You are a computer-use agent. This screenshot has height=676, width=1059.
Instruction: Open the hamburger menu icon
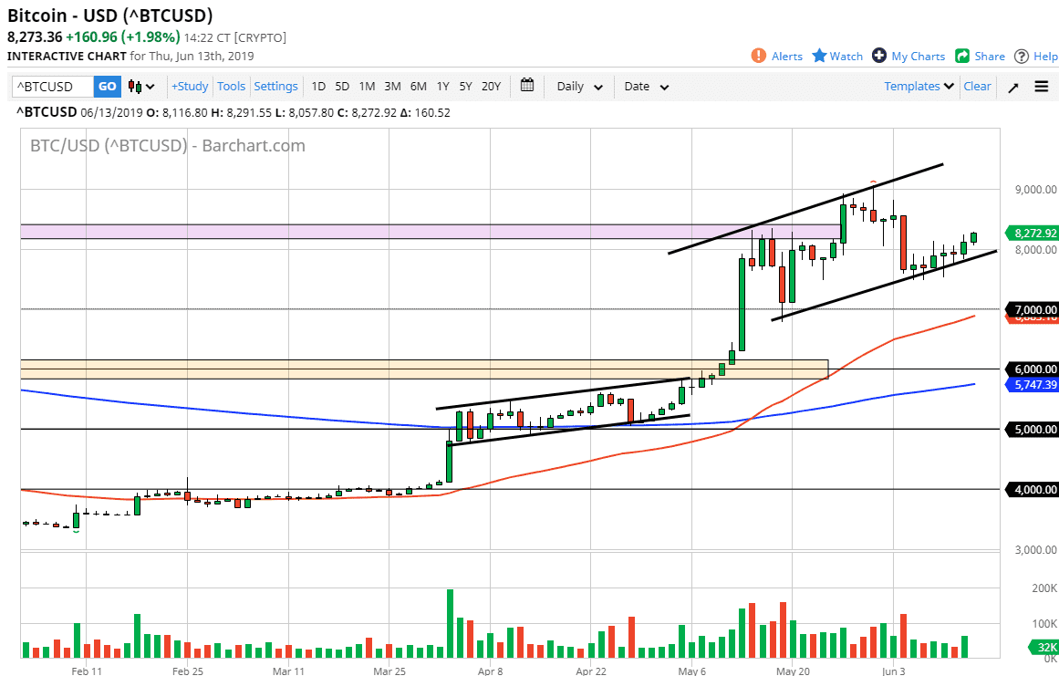click(x=1042, y=87)
